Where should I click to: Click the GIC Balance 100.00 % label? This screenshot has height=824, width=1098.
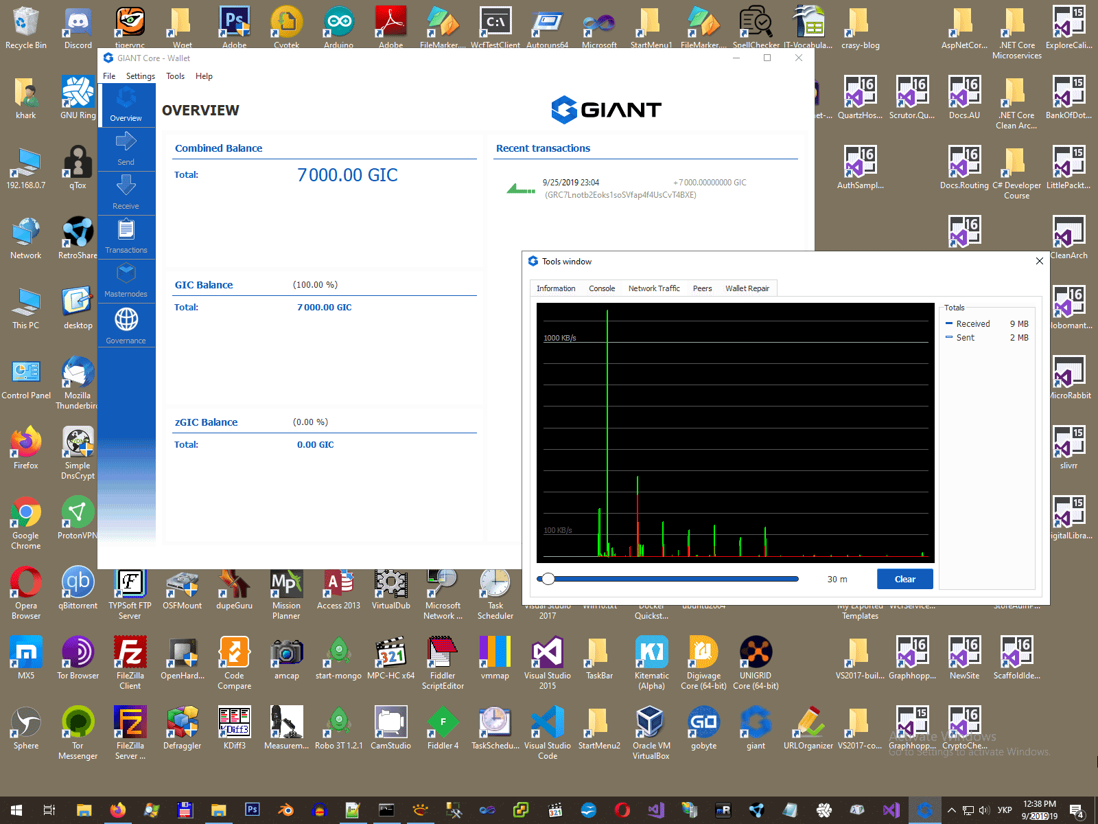(x=315, y=285)
